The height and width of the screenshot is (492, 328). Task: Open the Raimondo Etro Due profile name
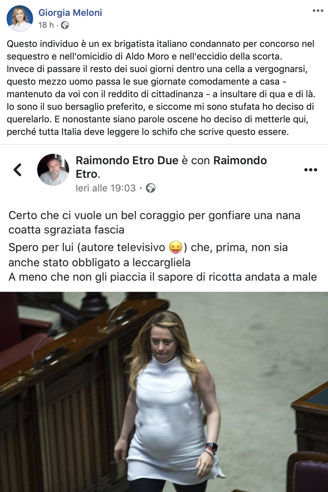[x=127, y=160]
